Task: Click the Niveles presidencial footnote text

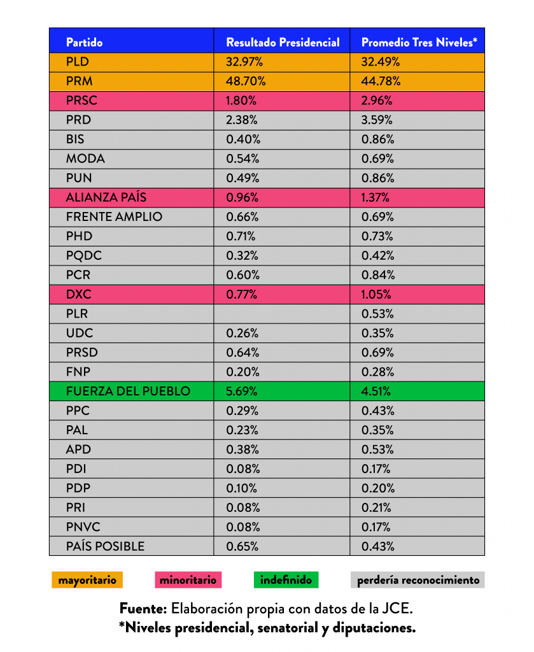Action: 267,627
